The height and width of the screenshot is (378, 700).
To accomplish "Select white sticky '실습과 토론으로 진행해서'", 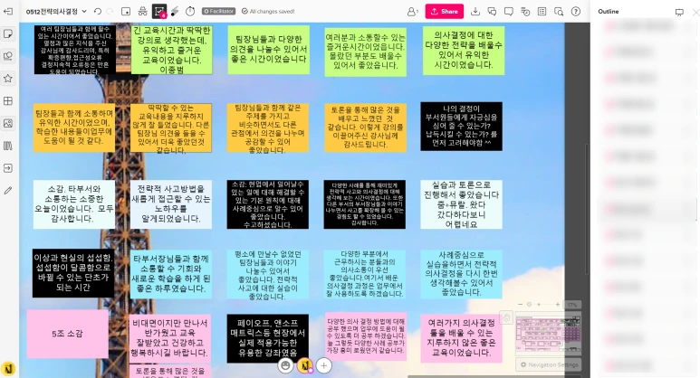I will 461,204.
